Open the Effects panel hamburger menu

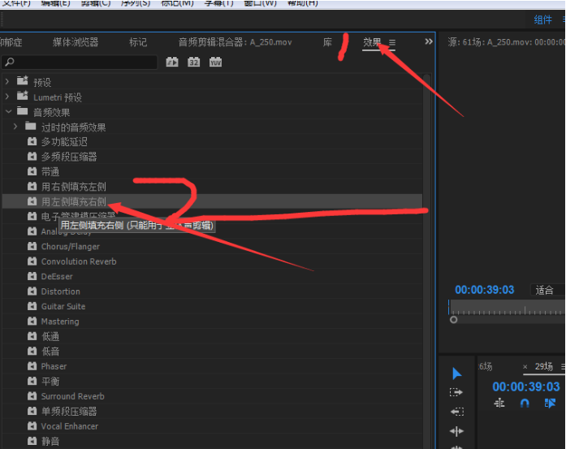pos(392,42)
